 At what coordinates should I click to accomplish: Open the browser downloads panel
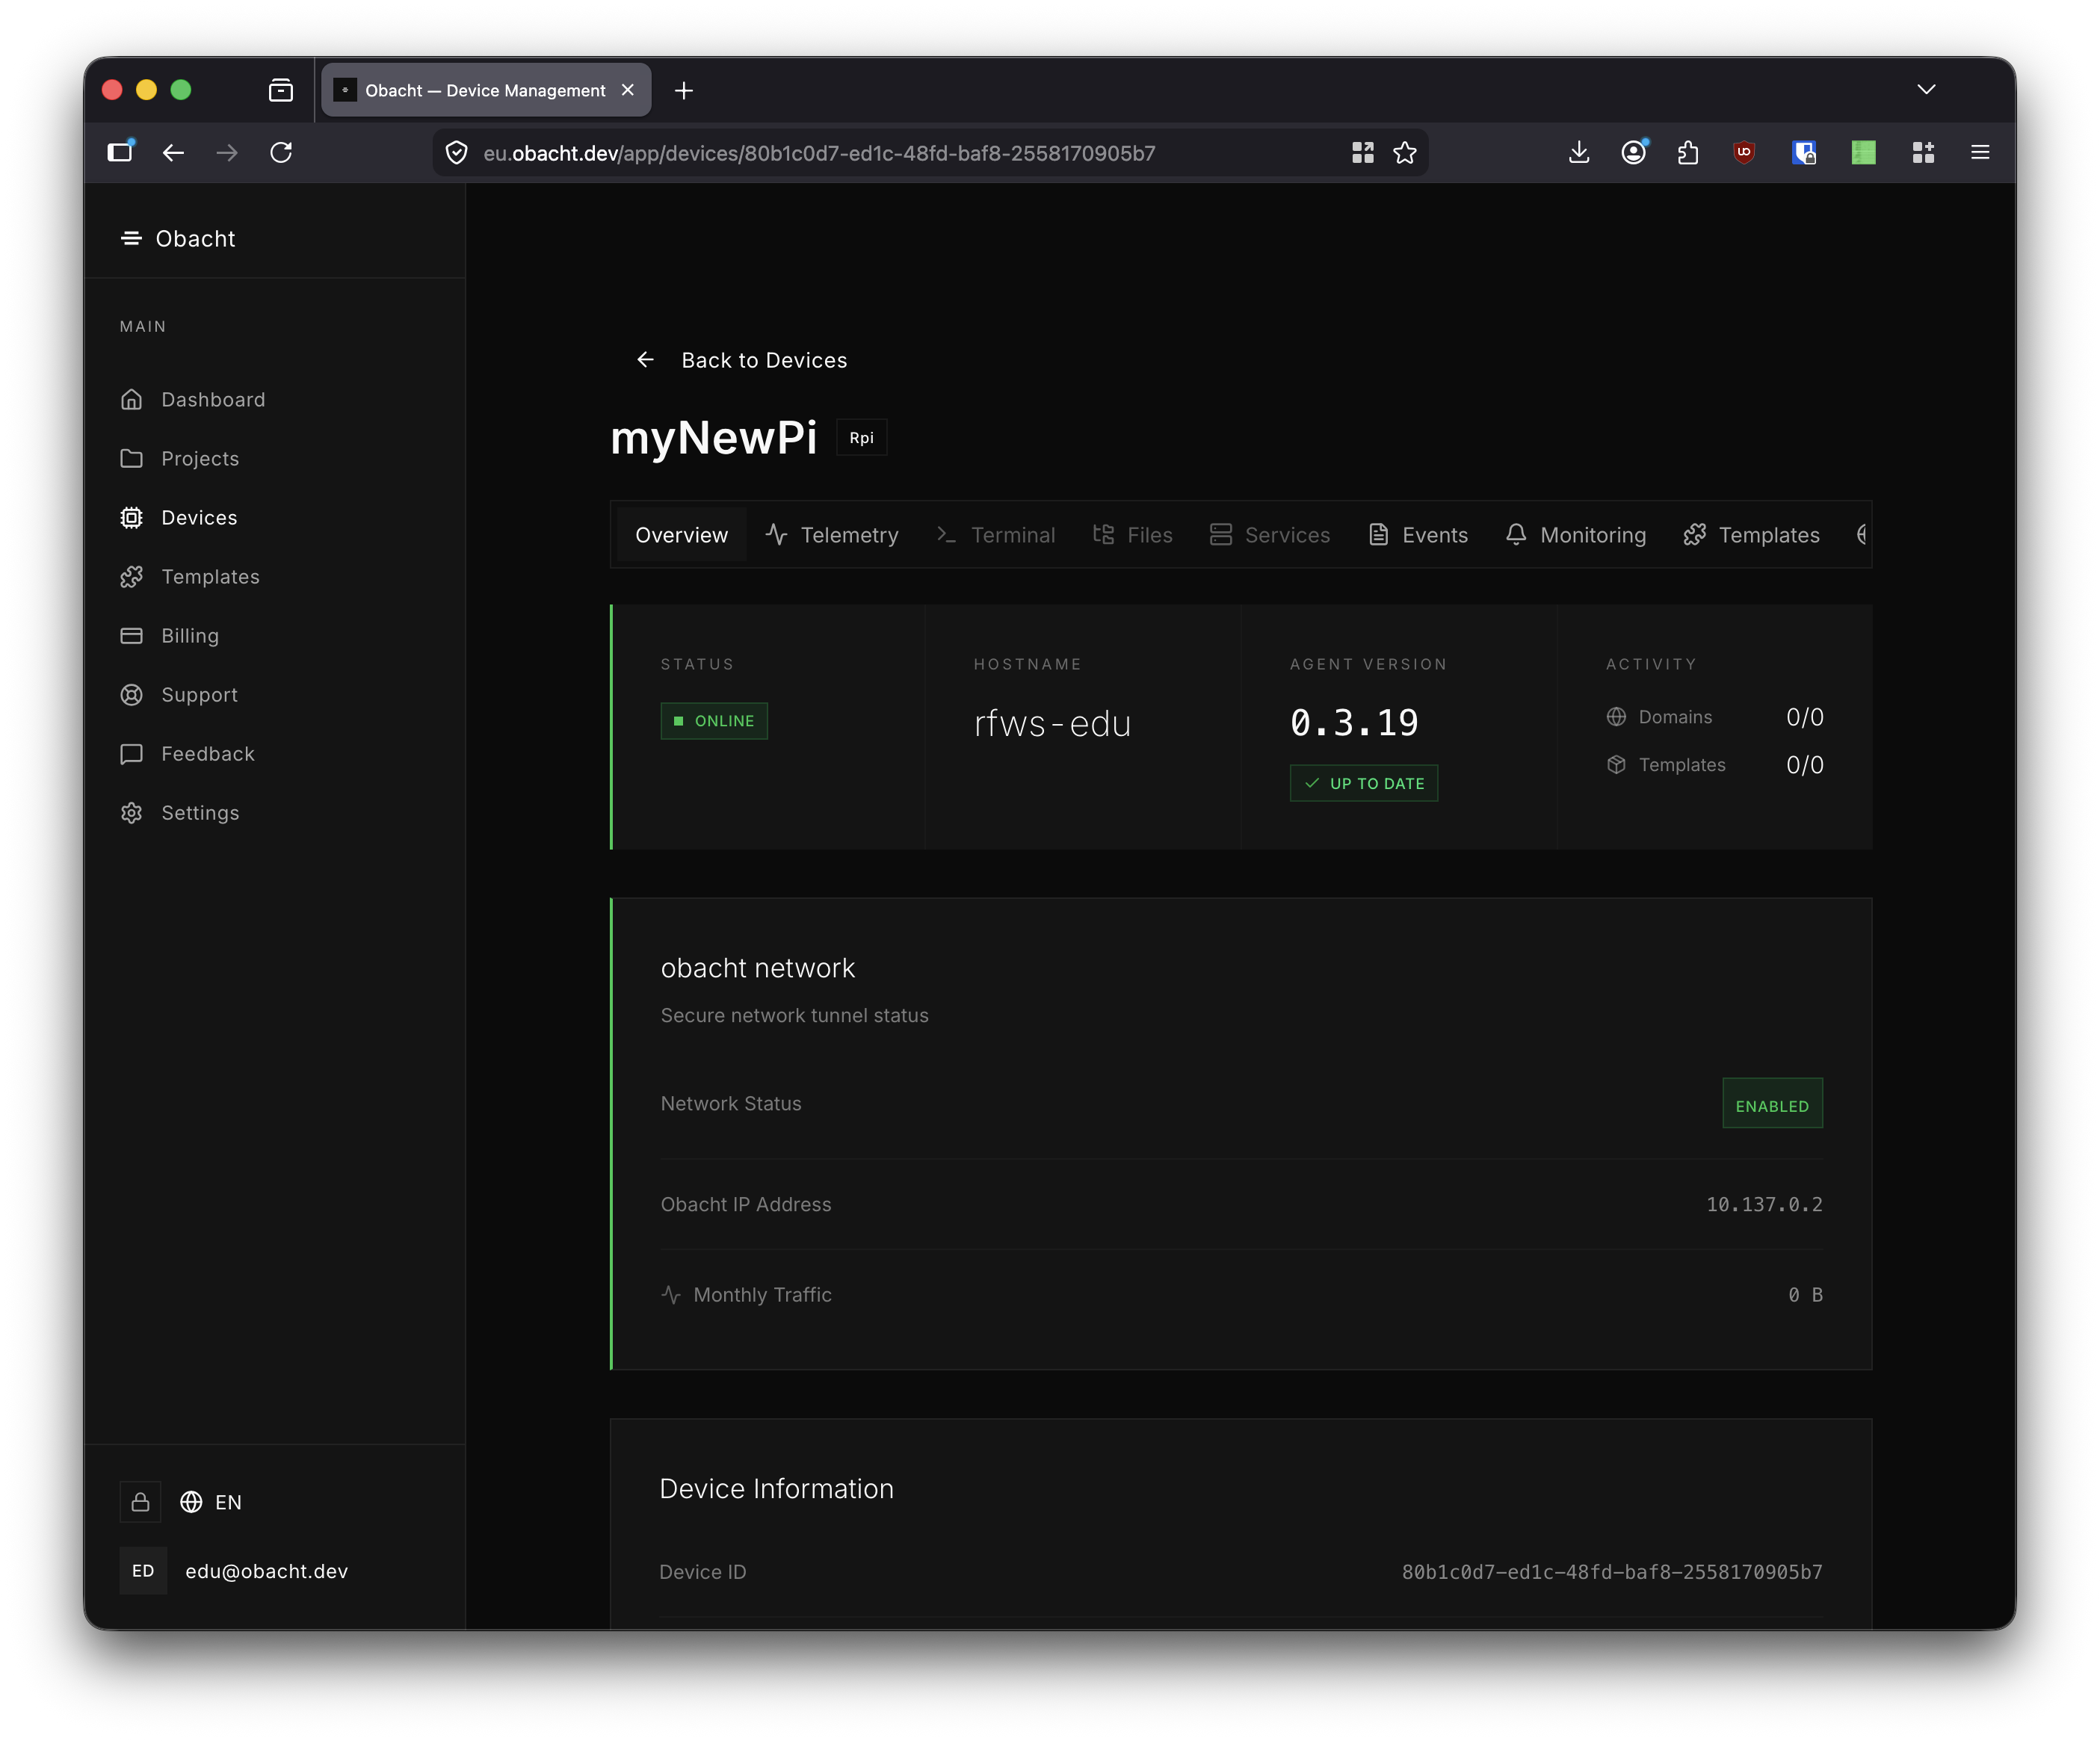1579,152
